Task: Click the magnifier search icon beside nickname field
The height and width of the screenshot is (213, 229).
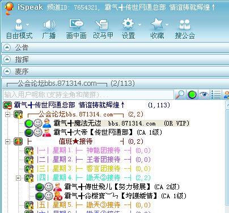Action: 180,94
